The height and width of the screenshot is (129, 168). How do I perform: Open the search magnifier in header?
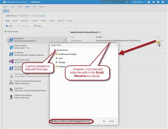[127, 2]
